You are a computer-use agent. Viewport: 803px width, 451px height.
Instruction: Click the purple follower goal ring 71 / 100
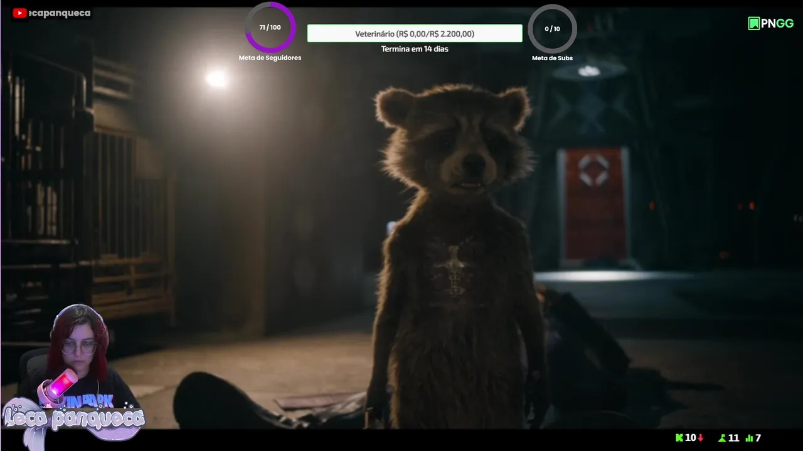(x=270, y=28)
